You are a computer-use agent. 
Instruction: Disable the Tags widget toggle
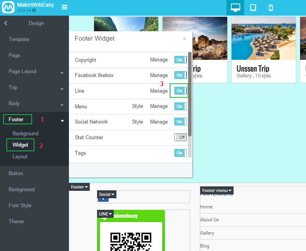(x=180, y=153)
